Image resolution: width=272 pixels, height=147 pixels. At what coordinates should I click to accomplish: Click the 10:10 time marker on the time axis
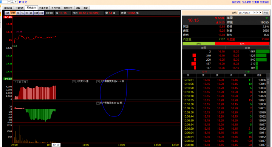[56, 145]
